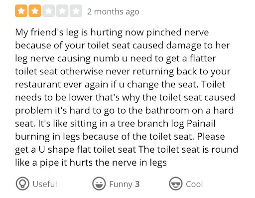
Task: Click the Funny laughing face icon
Action: pos(99,184)
